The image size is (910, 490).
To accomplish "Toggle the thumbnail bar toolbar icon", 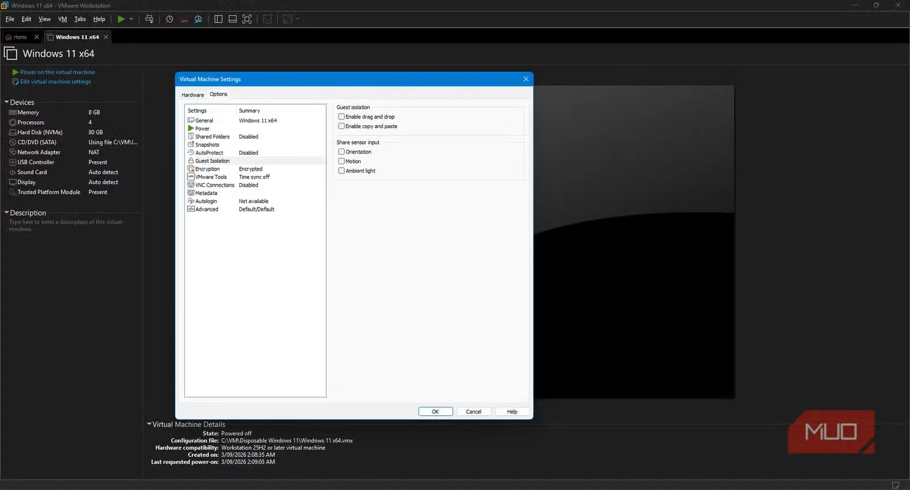I will (233, 19).
